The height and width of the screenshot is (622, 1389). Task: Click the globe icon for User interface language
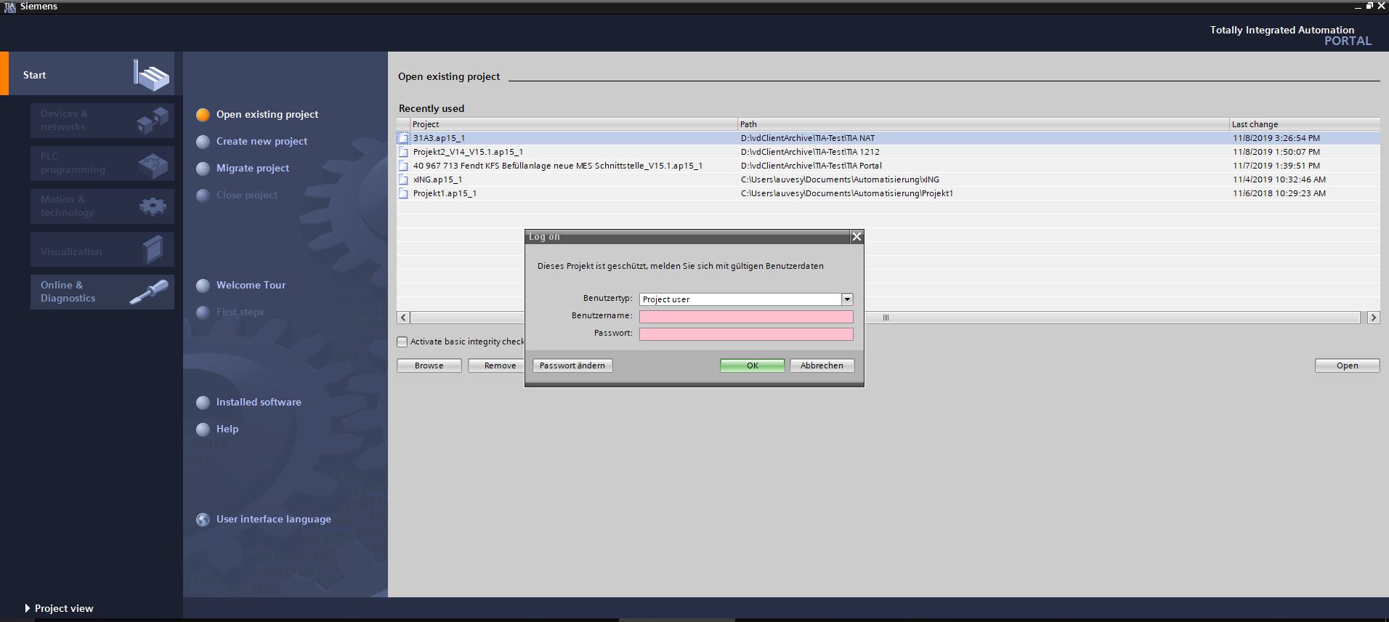coord(203,520)
